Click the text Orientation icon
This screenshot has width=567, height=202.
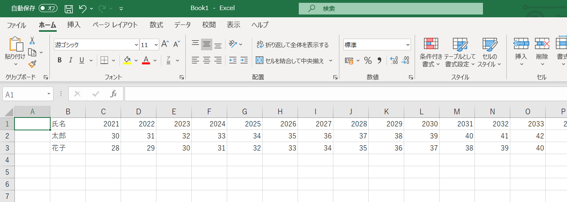(233, 44)
